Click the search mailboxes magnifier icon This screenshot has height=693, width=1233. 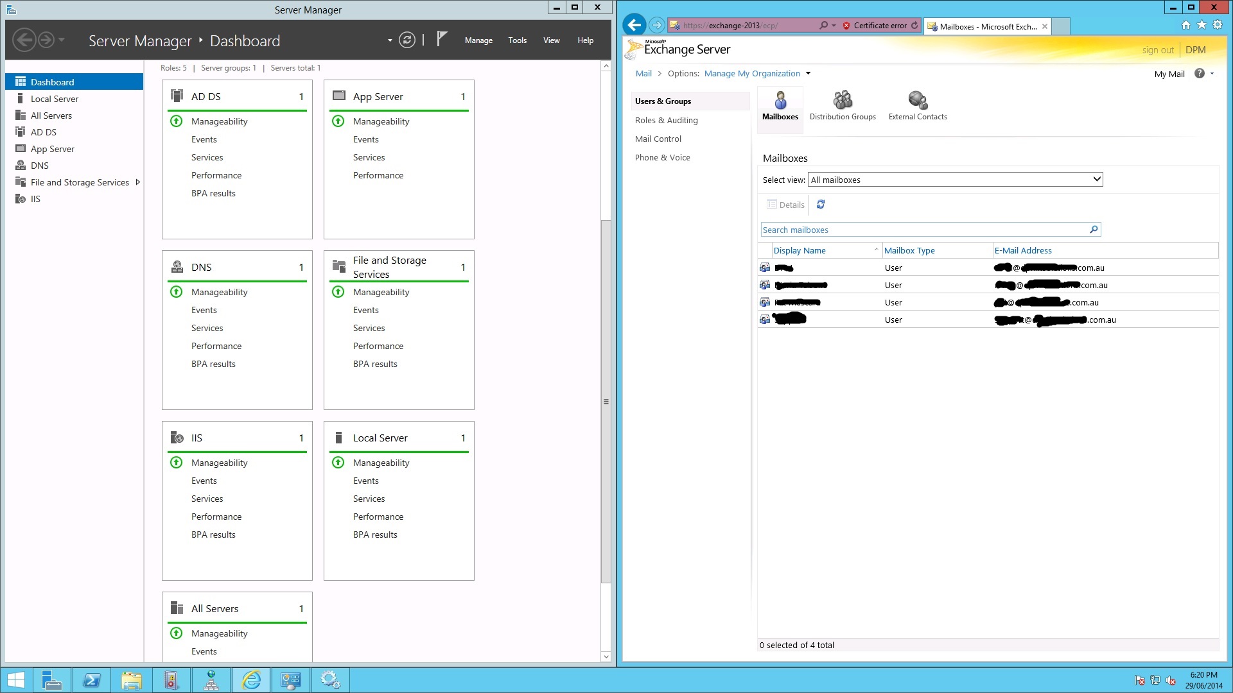coord(1094,230)
